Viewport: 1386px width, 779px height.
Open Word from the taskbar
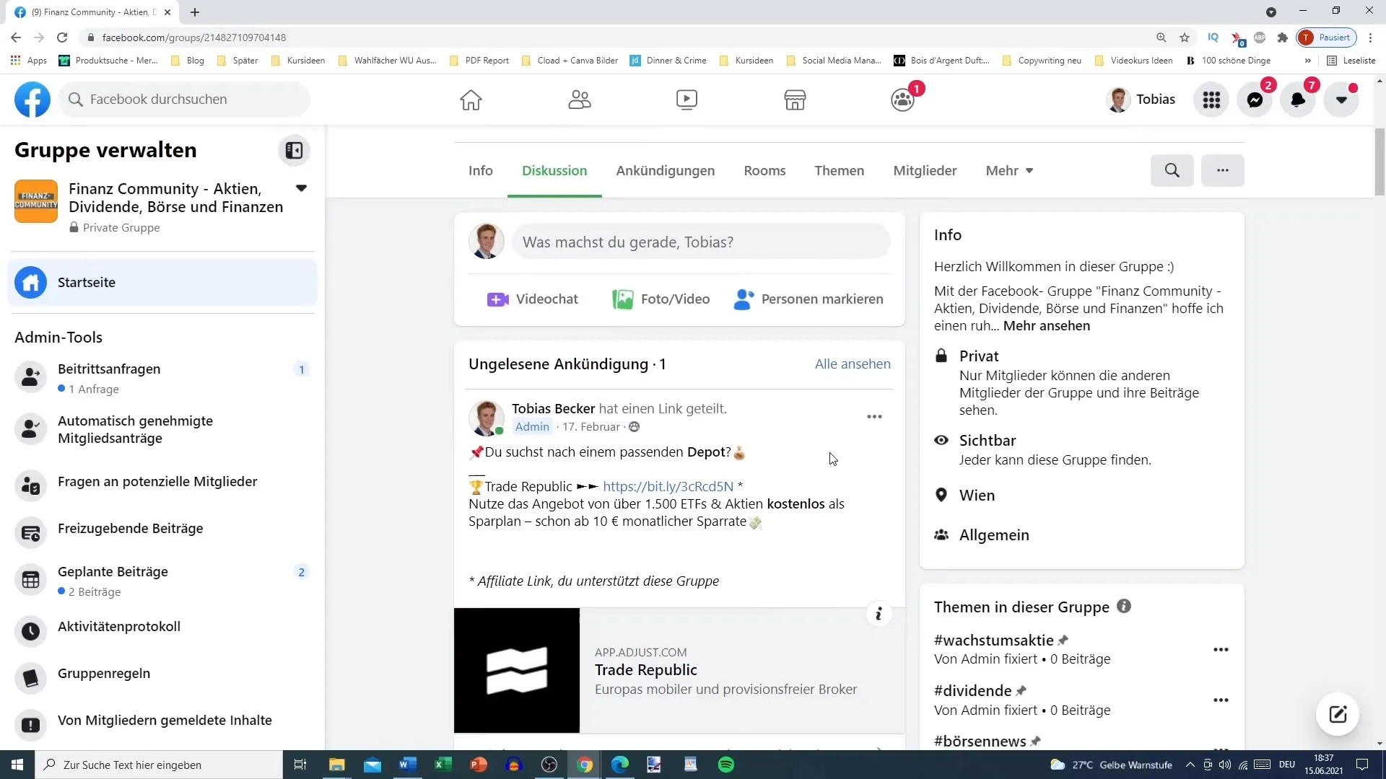pyautogui.click(x=408, y=765)
